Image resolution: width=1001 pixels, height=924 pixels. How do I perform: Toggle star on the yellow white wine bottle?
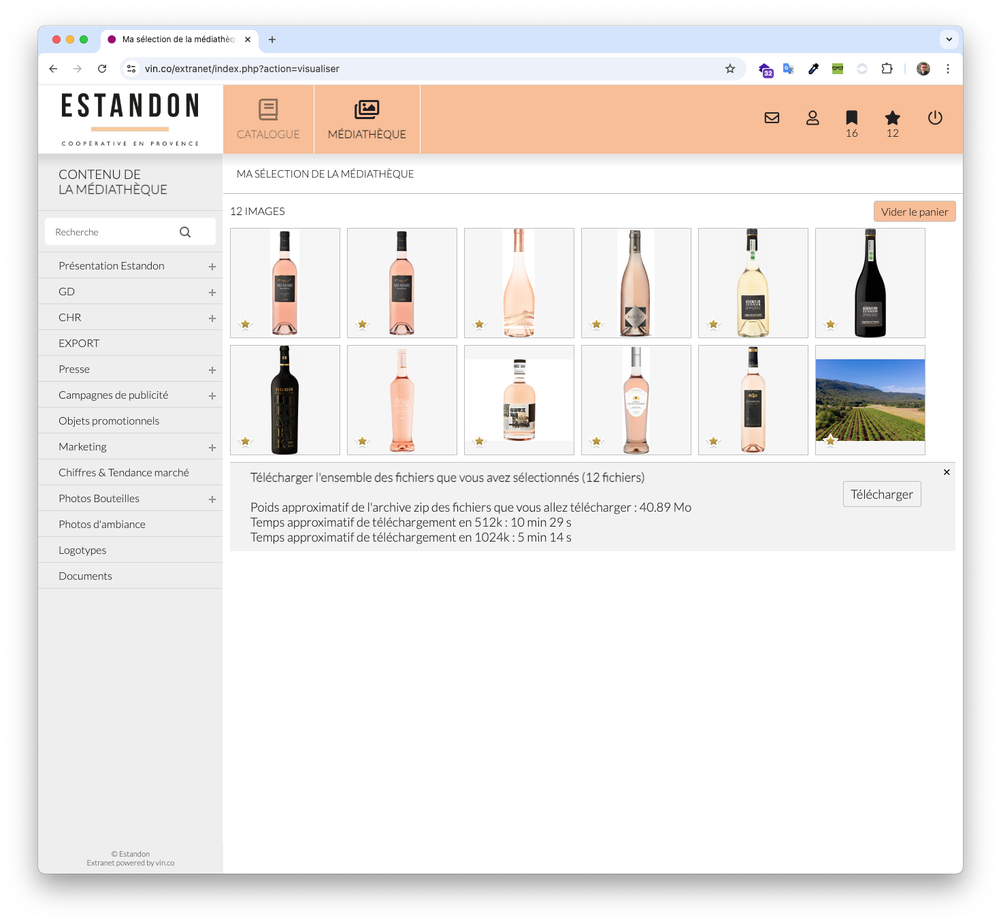coord(714,325)
